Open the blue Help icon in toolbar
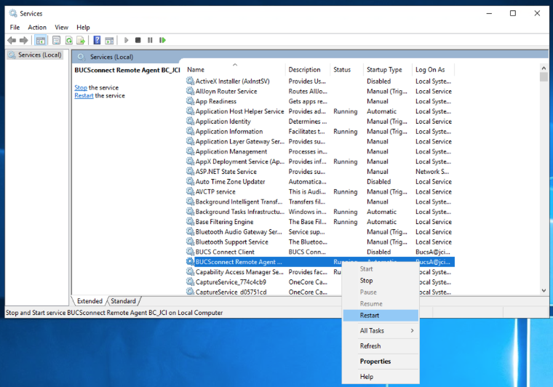The image size is (553, 387). coord(96,40)
